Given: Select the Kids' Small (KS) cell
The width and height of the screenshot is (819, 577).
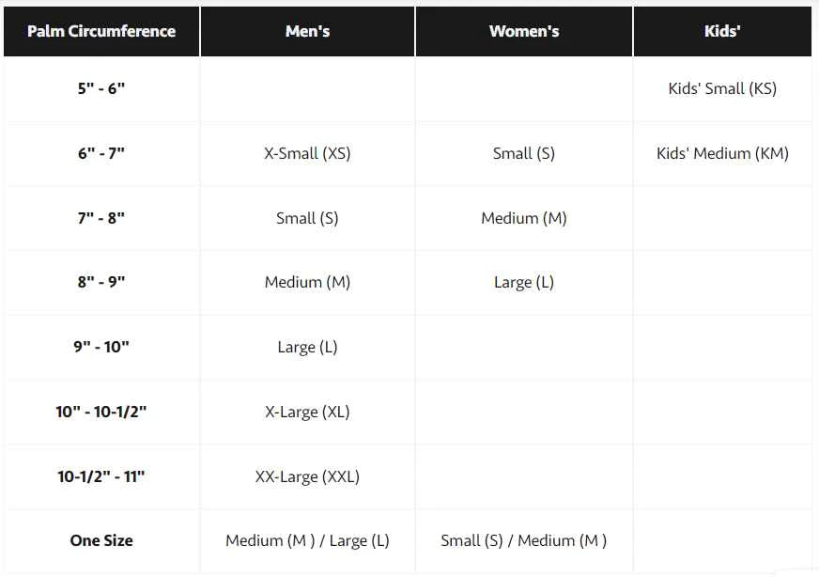Looking at the screenshot, I should click(722, 89).
